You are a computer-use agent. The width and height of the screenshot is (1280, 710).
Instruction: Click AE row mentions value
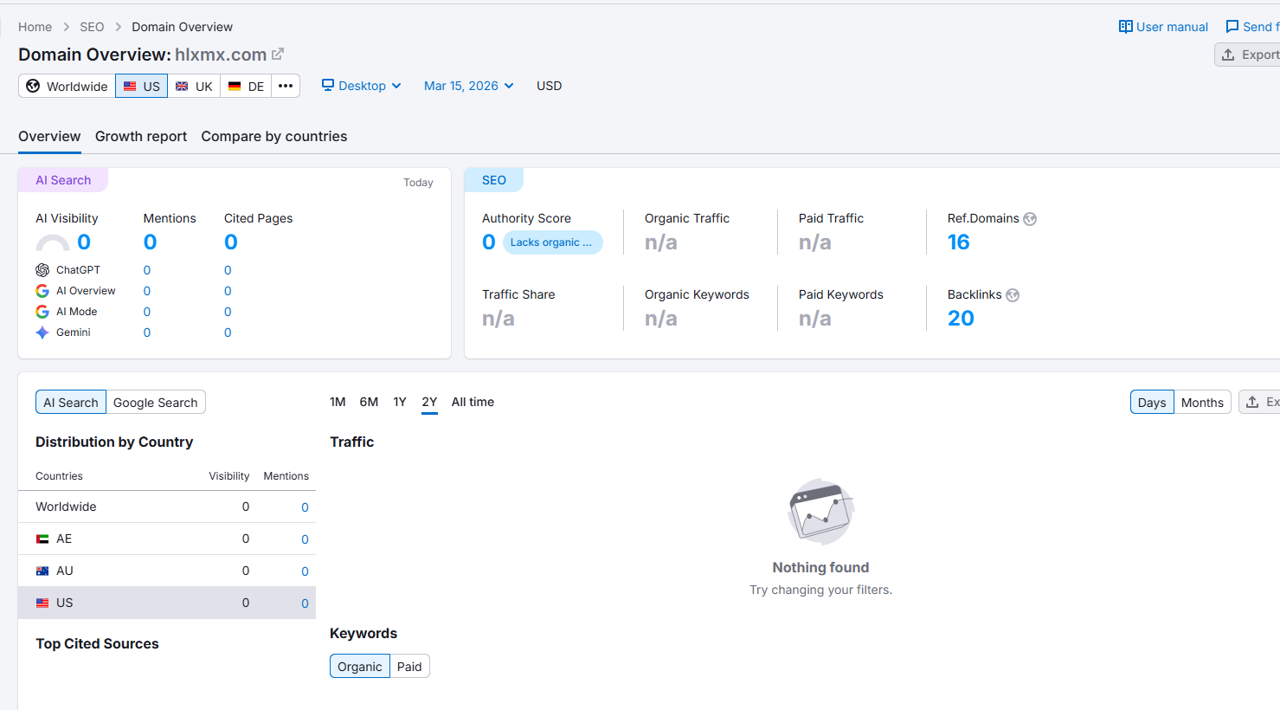point(305,539)
